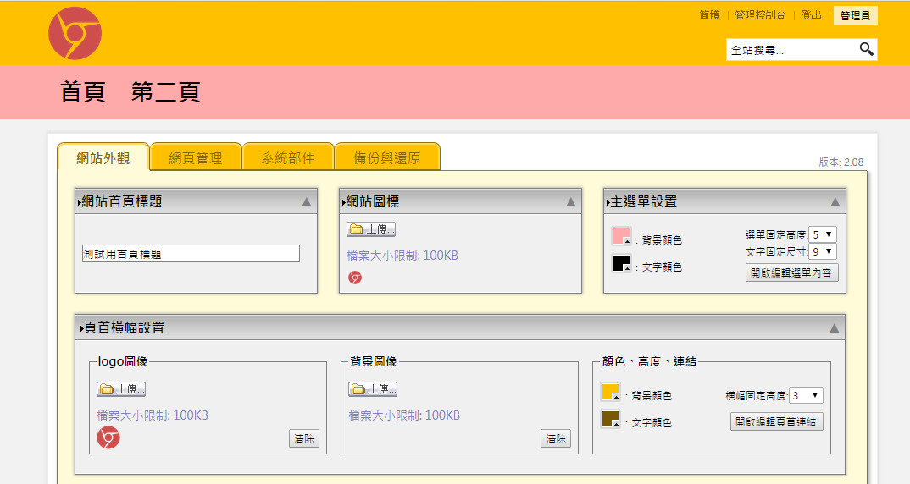Click the 測試用首頁標題 text field
Screen dimensions: 910x484
pos(191,254)
